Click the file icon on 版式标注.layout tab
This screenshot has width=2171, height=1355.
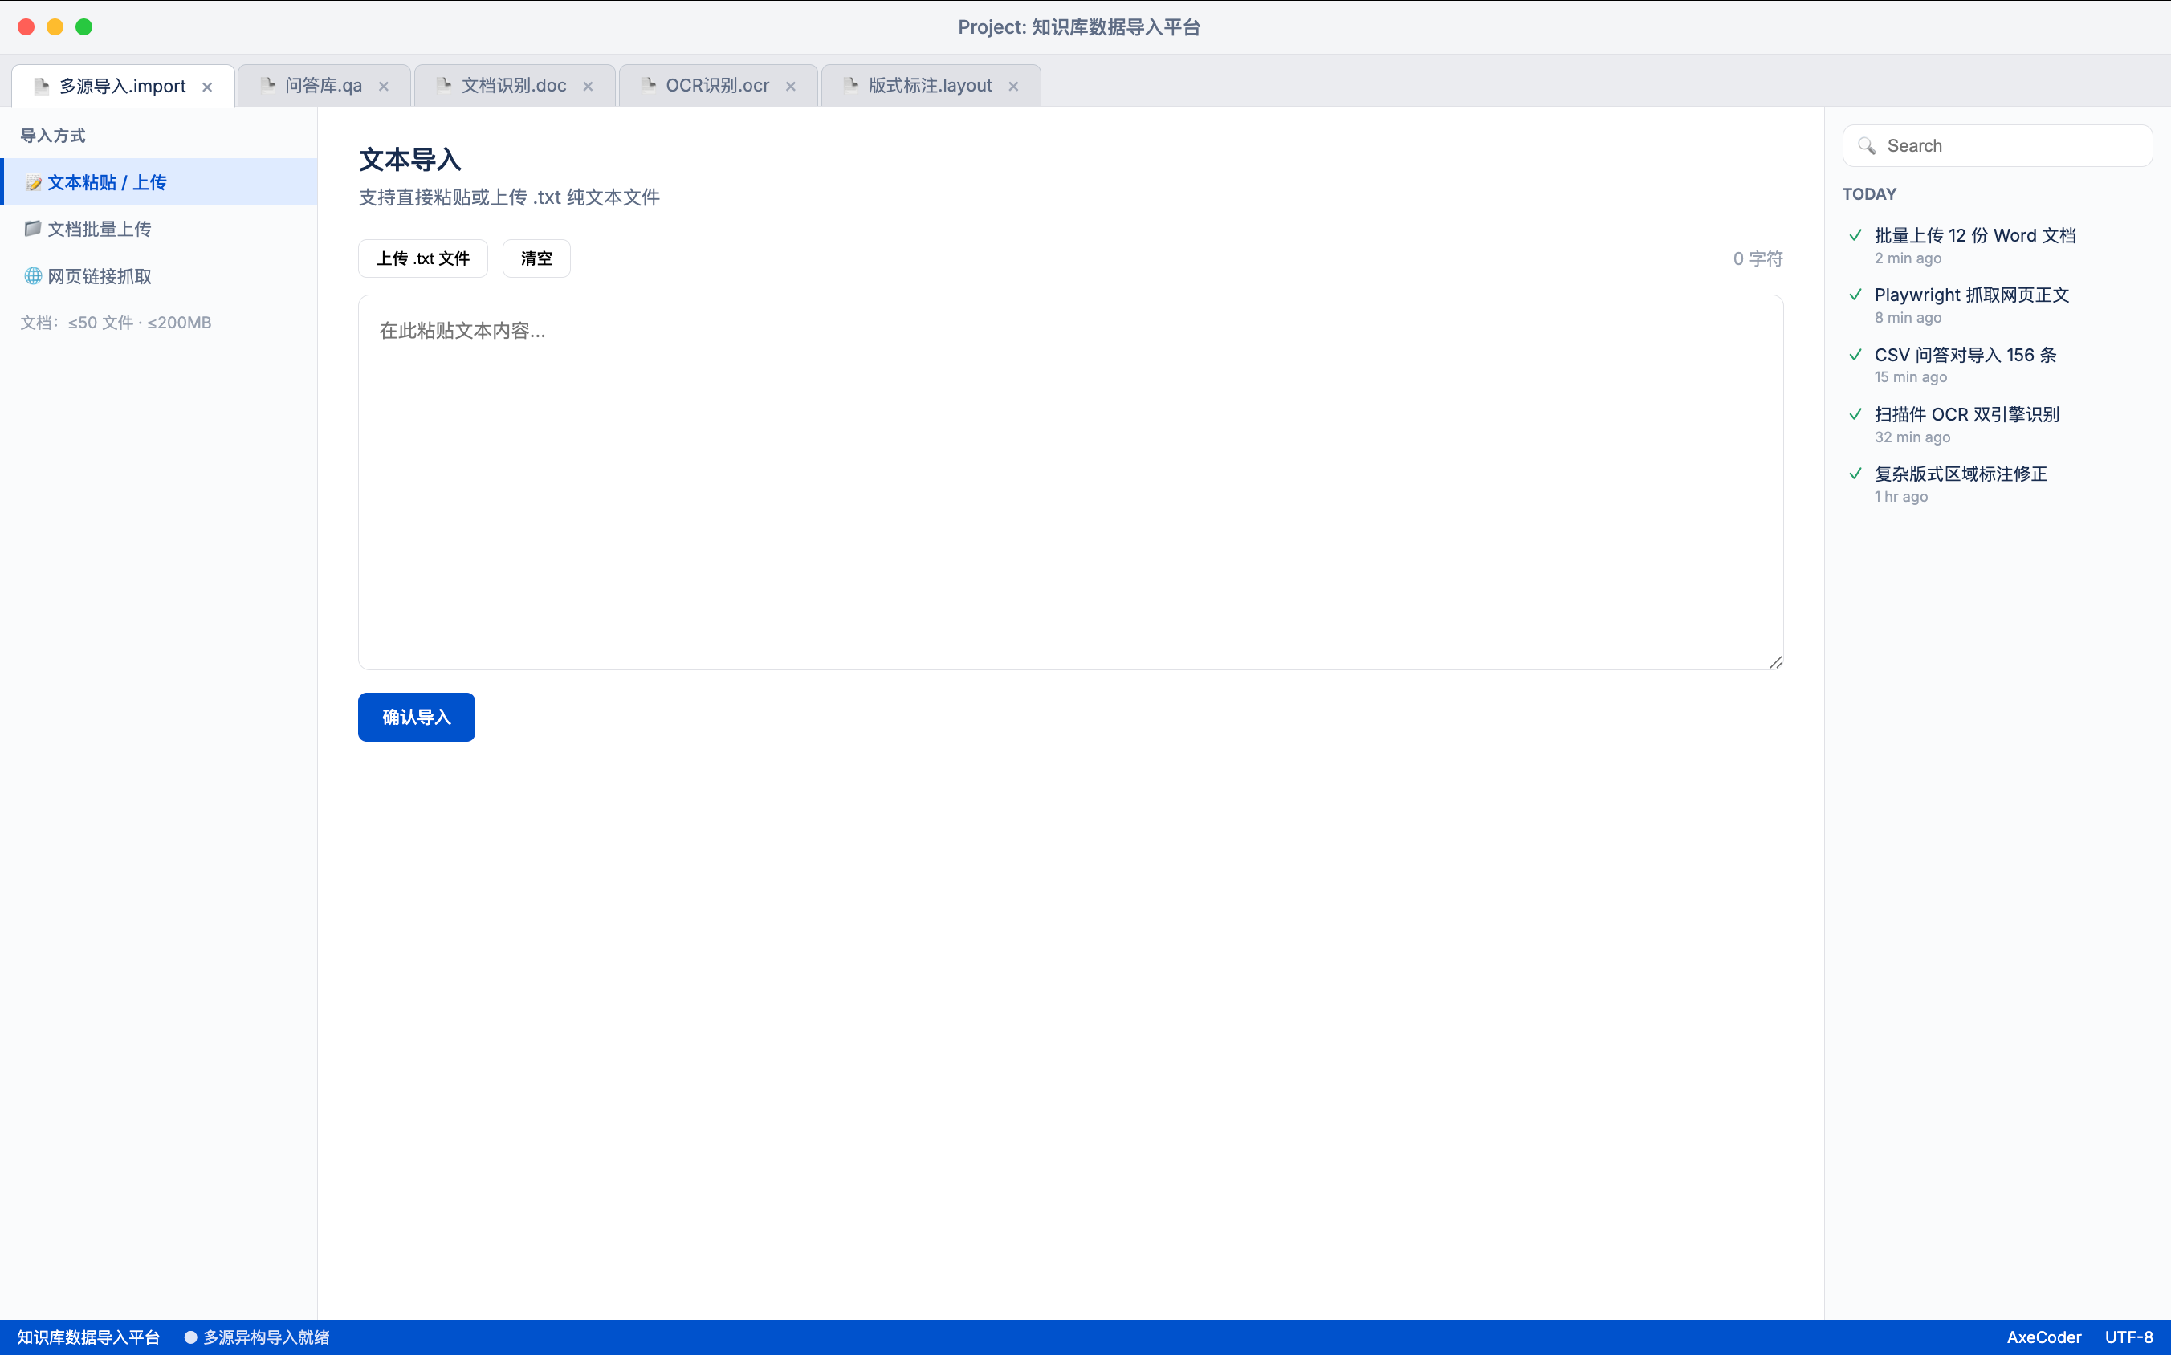coord(850,85)
